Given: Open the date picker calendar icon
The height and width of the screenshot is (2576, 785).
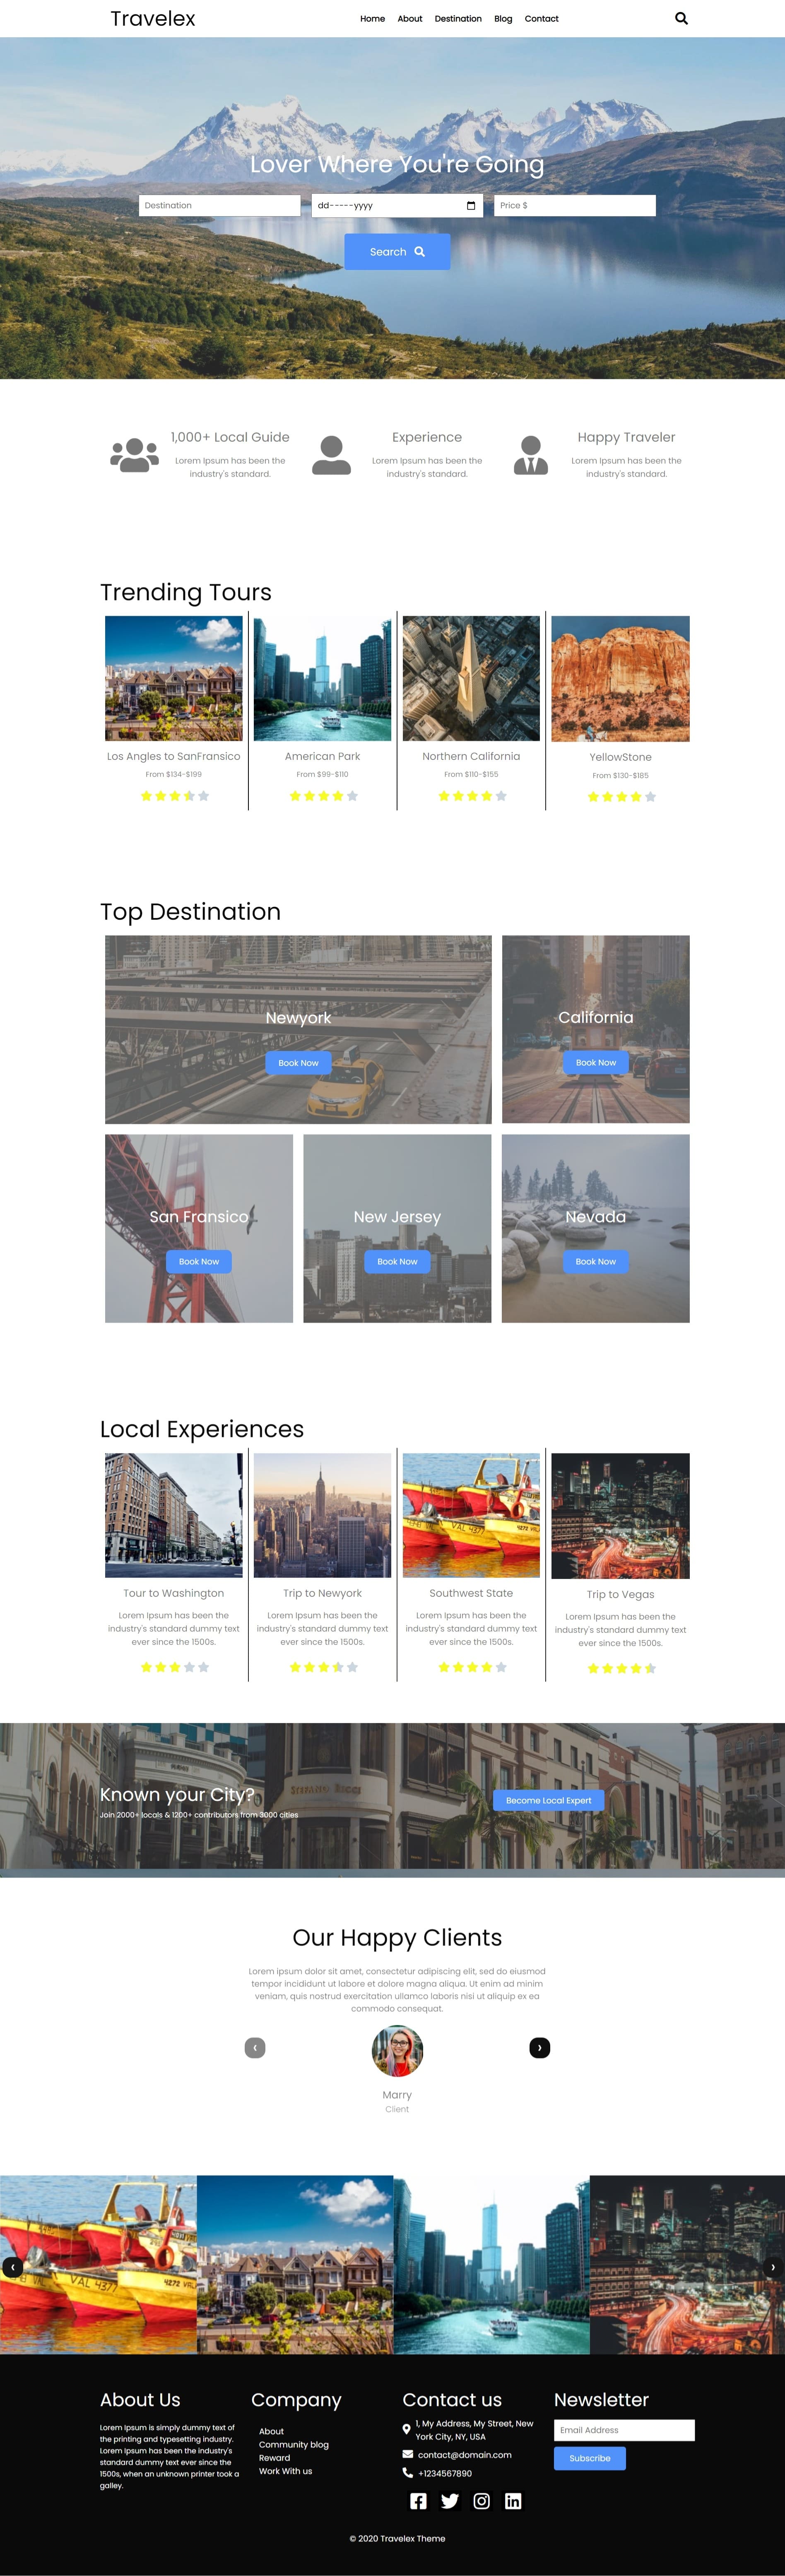Looking at the screenshot, I should click(471, 206).
